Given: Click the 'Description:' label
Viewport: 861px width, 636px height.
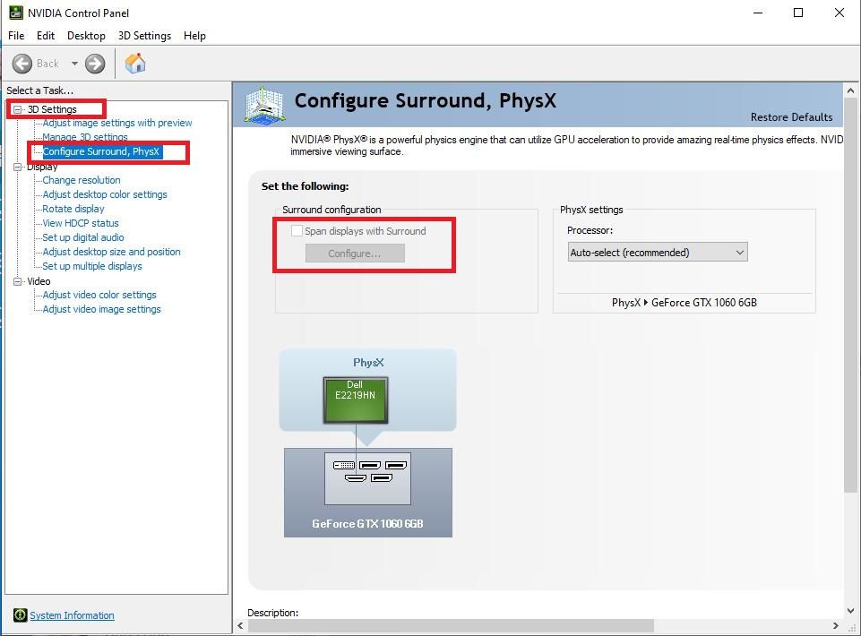Looking at the screenshot, I should [x=273, y=613].
